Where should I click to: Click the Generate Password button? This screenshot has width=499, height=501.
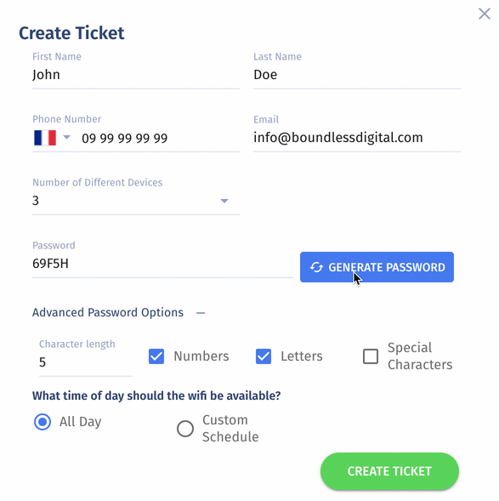(377, 267)
